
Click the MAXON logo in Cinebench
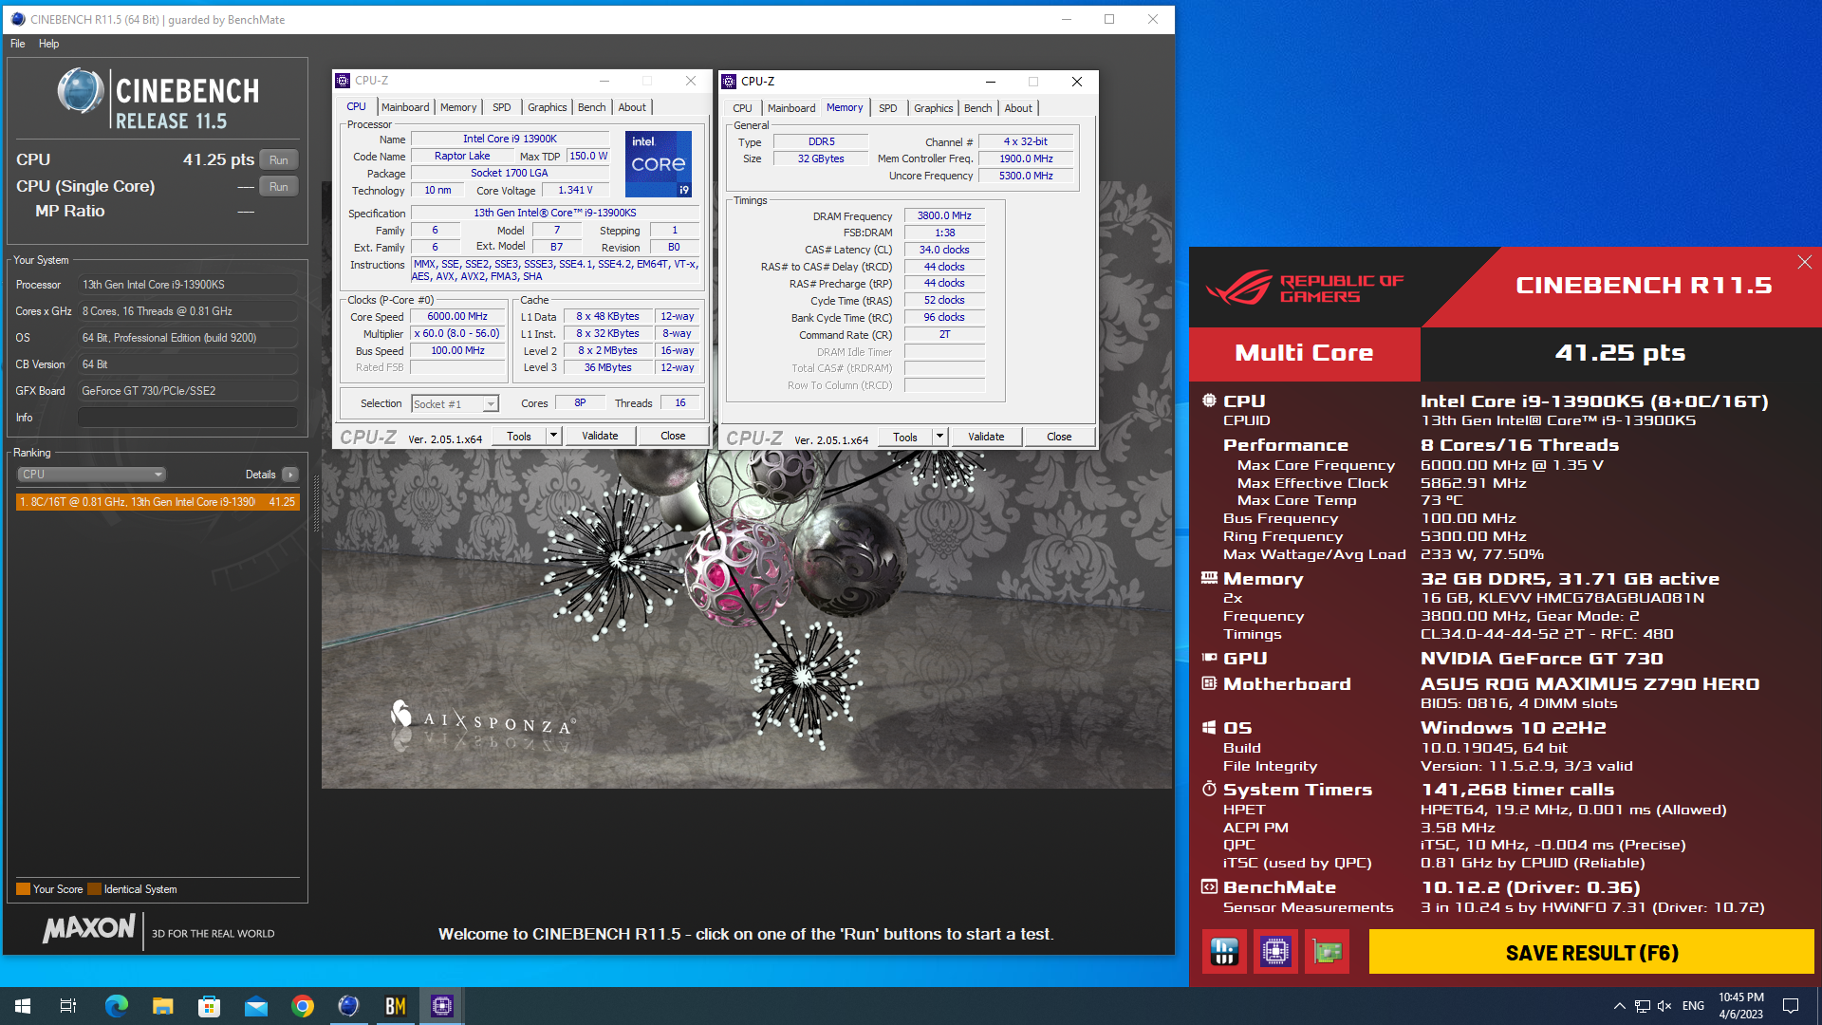click(x=88, y=928)
